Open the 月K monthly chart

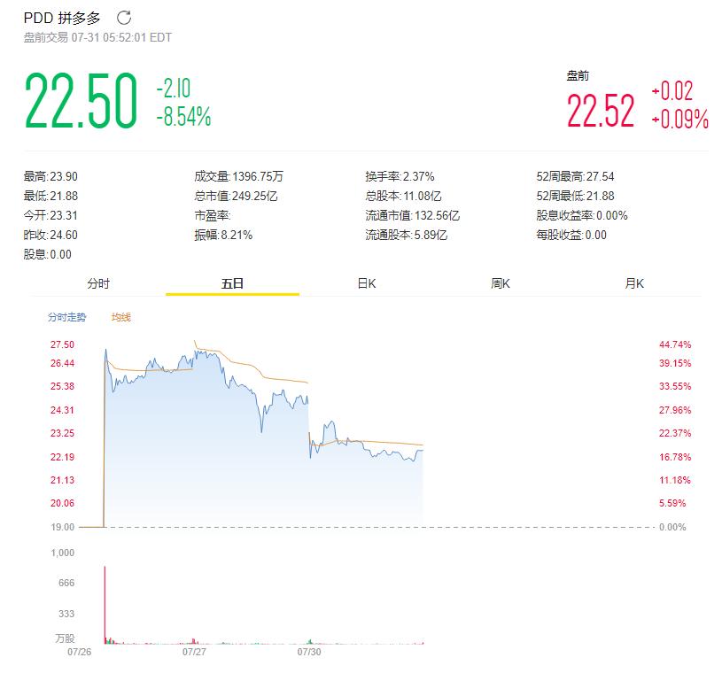coord(633,282)
